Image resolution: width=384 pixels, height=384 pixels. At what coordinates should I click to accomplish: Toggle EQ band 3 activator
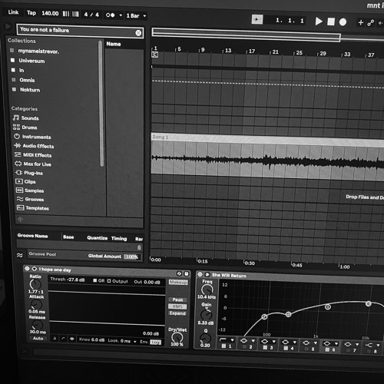[266, 347]
